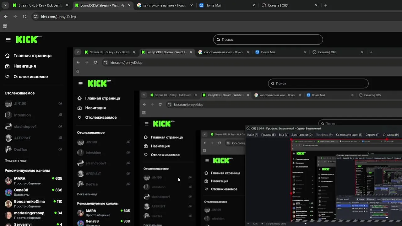
Task: Toggle the Kick hamburger menu in the outermost page
Action: coord(8,40)
